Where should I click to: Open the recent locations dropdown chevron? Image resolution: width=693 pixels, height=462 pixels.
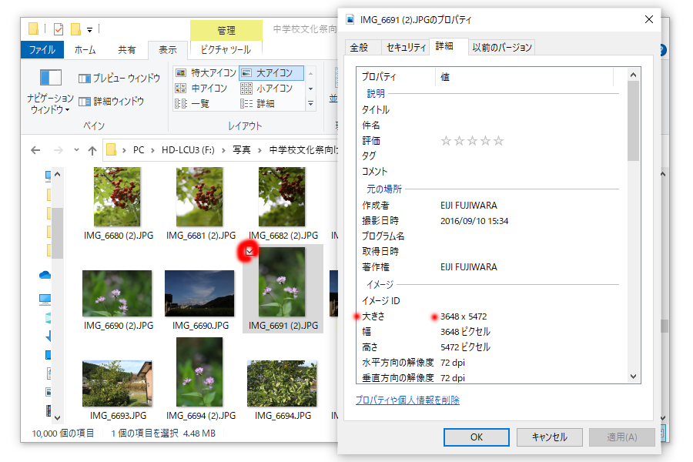point(76,150)
